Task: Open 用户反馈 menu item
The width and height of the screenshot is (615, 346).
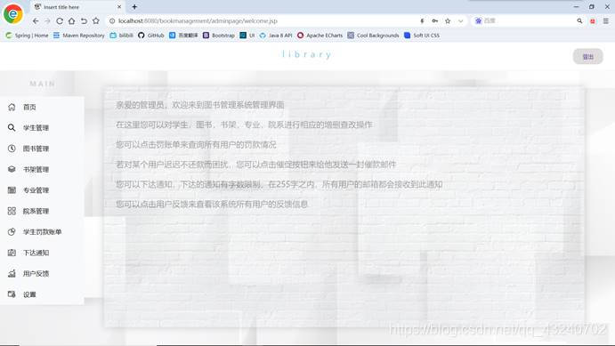Action: [x=42, y=273]
